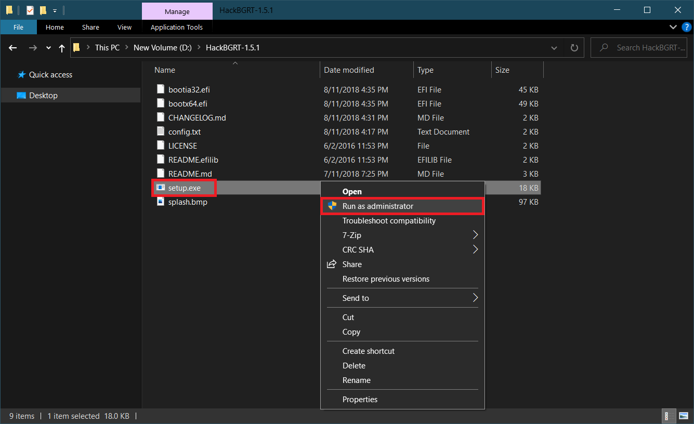Click New Volume (D:) in breadcrumb
Image resolution: width=694 pixels, height=424 pixels.
coord(163,48)
